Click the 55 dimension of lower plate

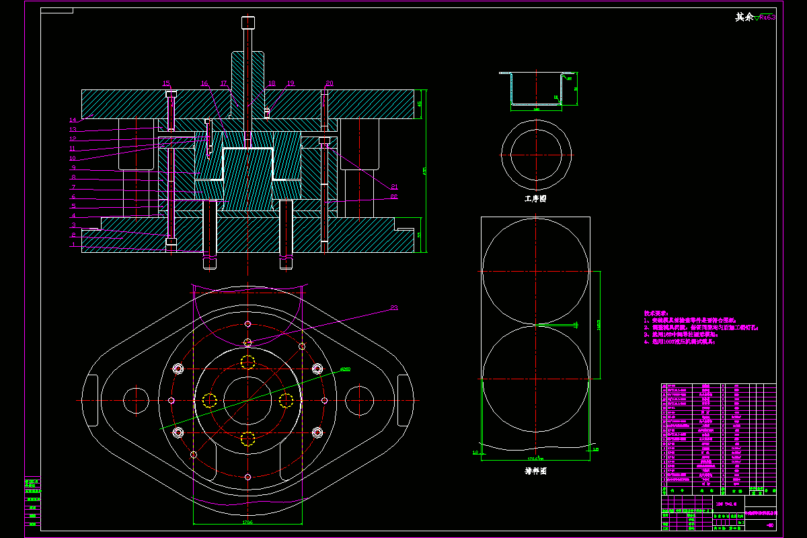[419, 235]
